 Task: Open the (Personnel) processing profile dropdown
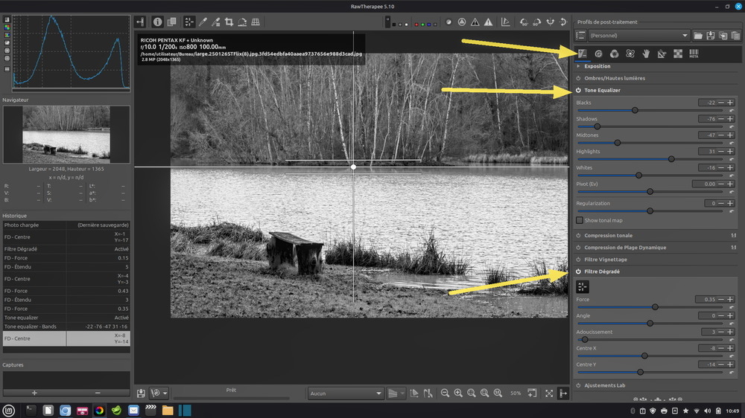point(638,36)
